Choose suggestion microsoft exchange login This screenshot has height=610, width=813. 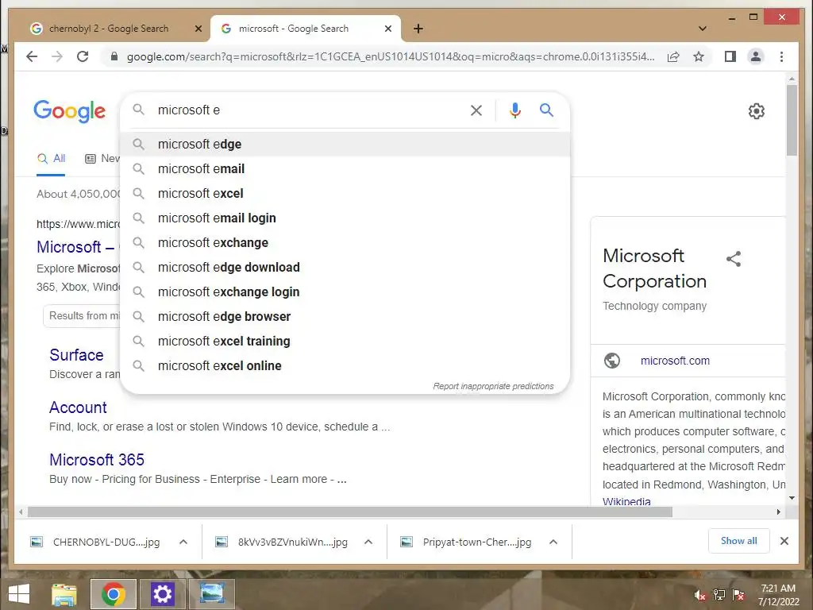click(345, 292)
